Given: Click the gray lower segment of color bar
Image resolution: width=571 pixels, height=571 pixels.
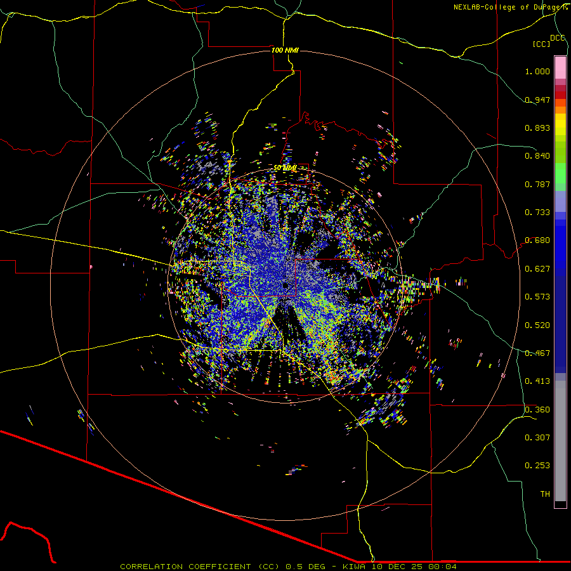Looking at the screenshot, I should 560,441.
